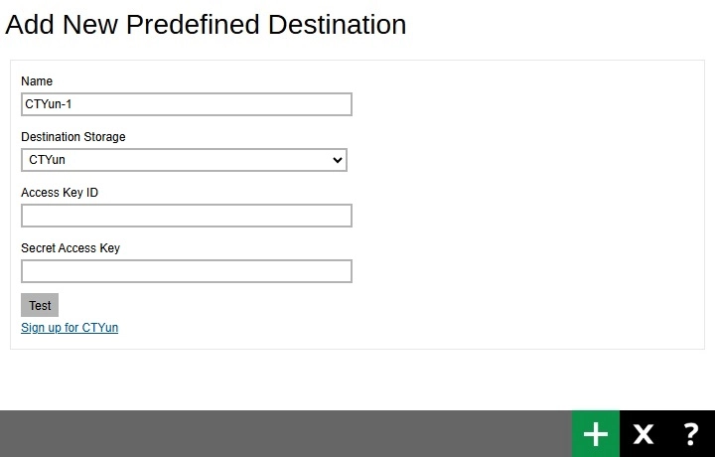Screen dimensions: 715x457
Task: Open help via the question mark icon
Action: [x=691, y=434]
